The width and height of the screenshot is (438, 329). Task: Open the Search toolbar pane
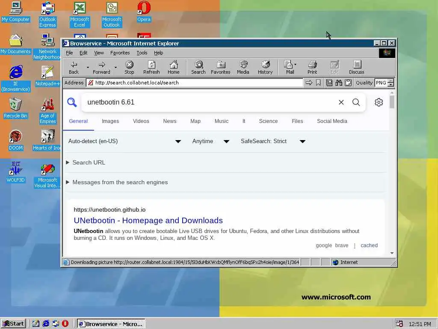click(198, 67)
